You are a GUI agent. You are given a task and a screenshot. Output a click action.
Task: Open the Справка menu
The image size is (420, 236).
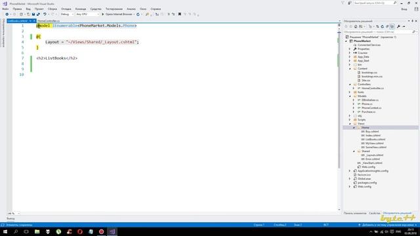point(156,9)
